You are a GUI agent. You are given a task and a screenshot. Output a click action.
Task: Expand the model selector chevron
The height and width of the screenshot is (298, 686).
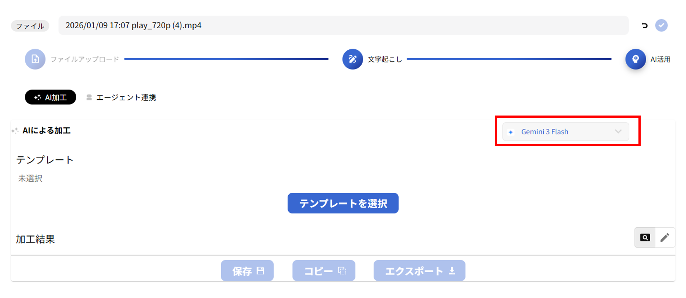click(618, 131)
